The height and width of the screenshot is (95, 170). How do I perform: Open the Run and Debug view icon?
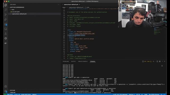coord(6,19)
